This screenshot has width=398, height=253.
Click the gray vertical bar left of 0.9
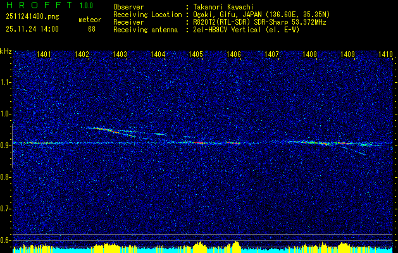(x=12, y=146)
